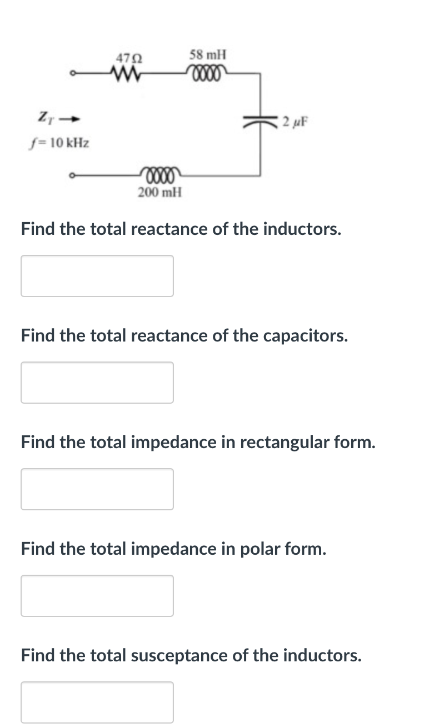Click the 'Find the total susceptance of the inductors' heading
Viewport: 439px width, 728px height.
191,655
